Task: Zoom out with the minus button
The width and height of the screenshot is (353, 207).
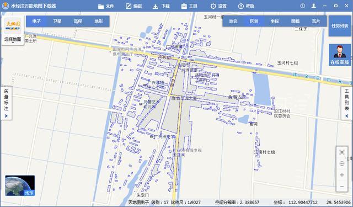Action: point(342,187)
